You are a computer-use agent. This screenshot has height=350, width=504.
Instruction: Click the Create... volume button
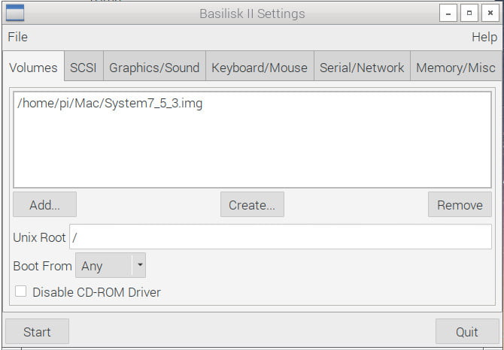click(x=252, y=205)
